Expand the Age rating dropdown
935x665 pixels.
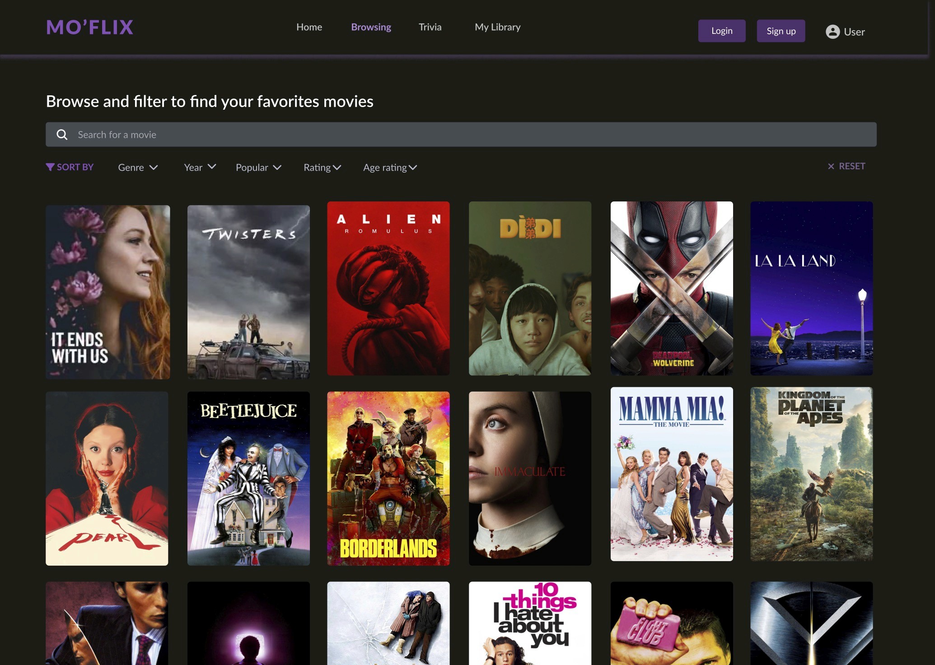[390, 168]
